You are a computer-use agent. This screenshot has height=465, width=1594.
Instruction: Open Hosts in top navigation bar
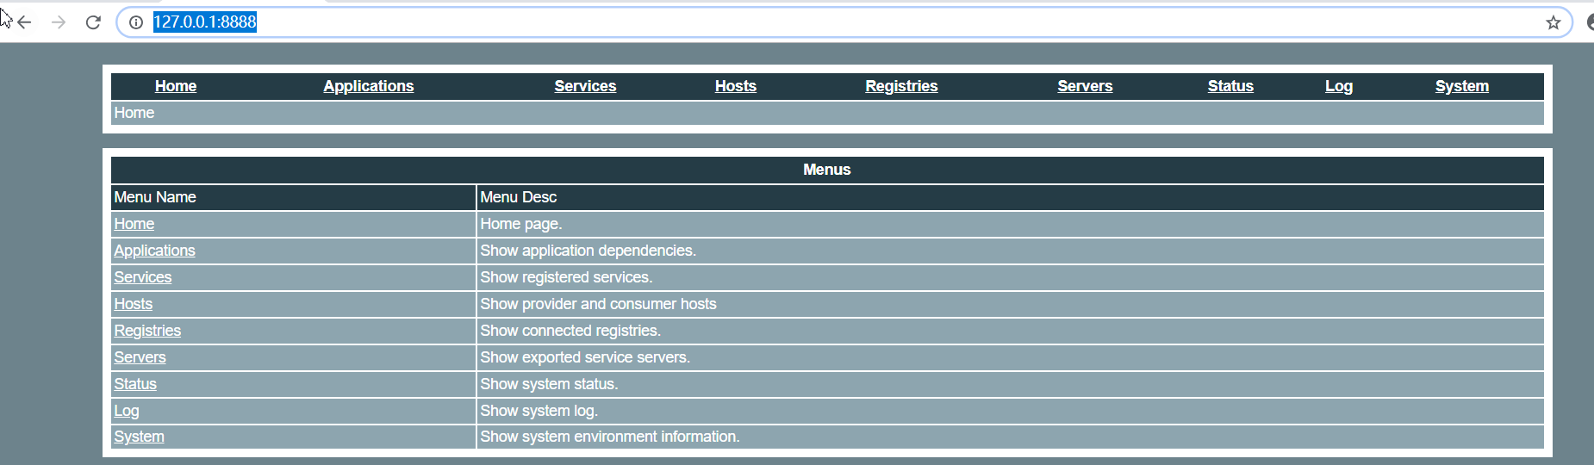click(x=736, y=86)
